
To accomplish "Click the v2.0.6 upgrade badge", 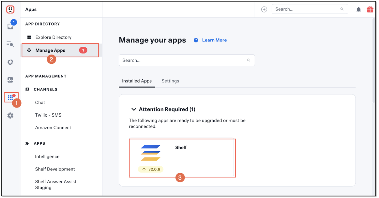I will [x=151, y=169].
